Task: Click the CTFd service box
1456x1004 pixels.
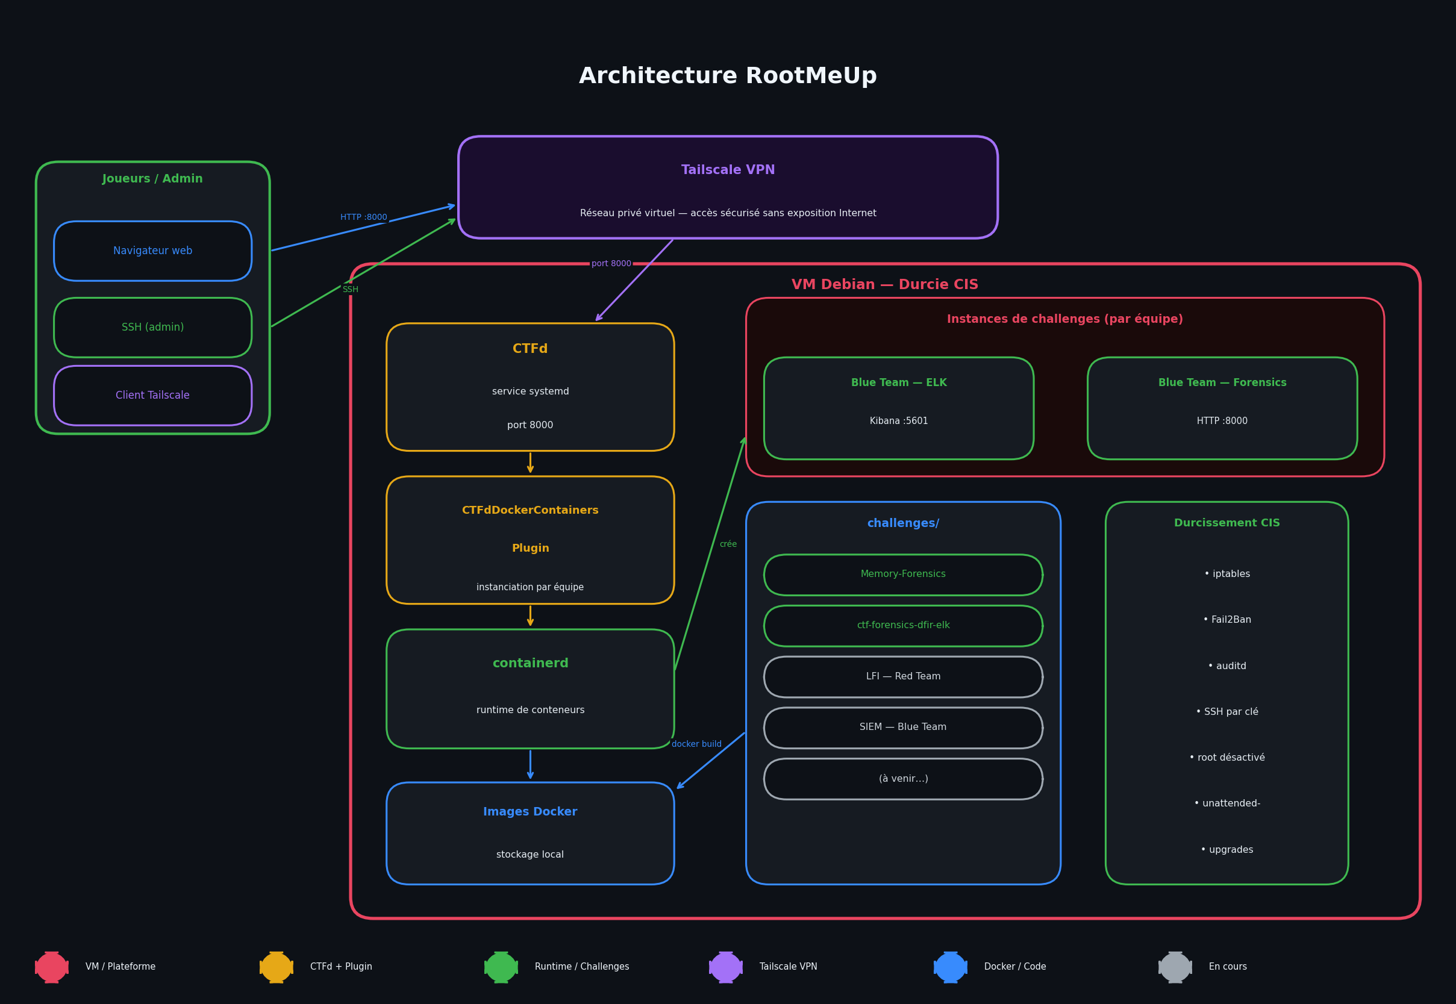Action: coord(530,387)
